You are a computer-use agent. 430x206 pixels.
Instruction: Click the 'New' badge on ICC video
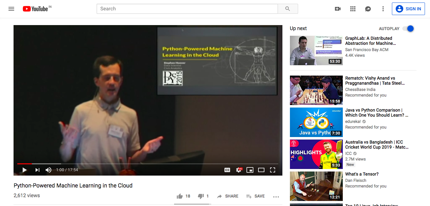pos(350,165)
